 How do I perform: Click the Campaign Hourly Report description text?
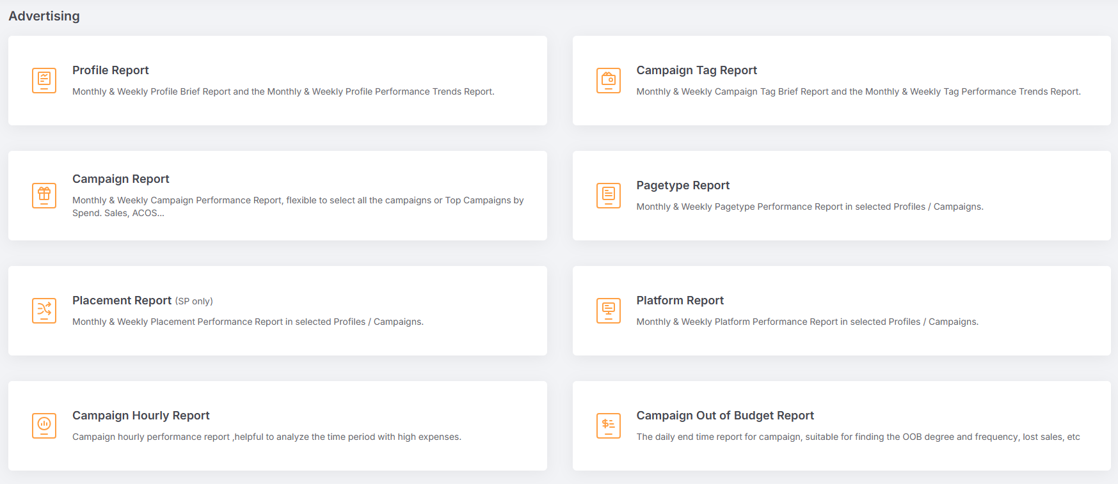[266, 437]
